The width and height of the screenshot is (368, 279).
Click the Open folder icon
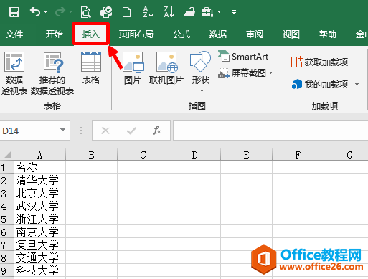pyautogui.click(x=189, y=12)
